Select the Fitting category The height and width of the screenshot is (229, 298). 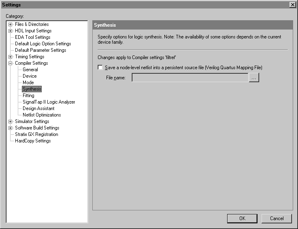pos(28,95)
